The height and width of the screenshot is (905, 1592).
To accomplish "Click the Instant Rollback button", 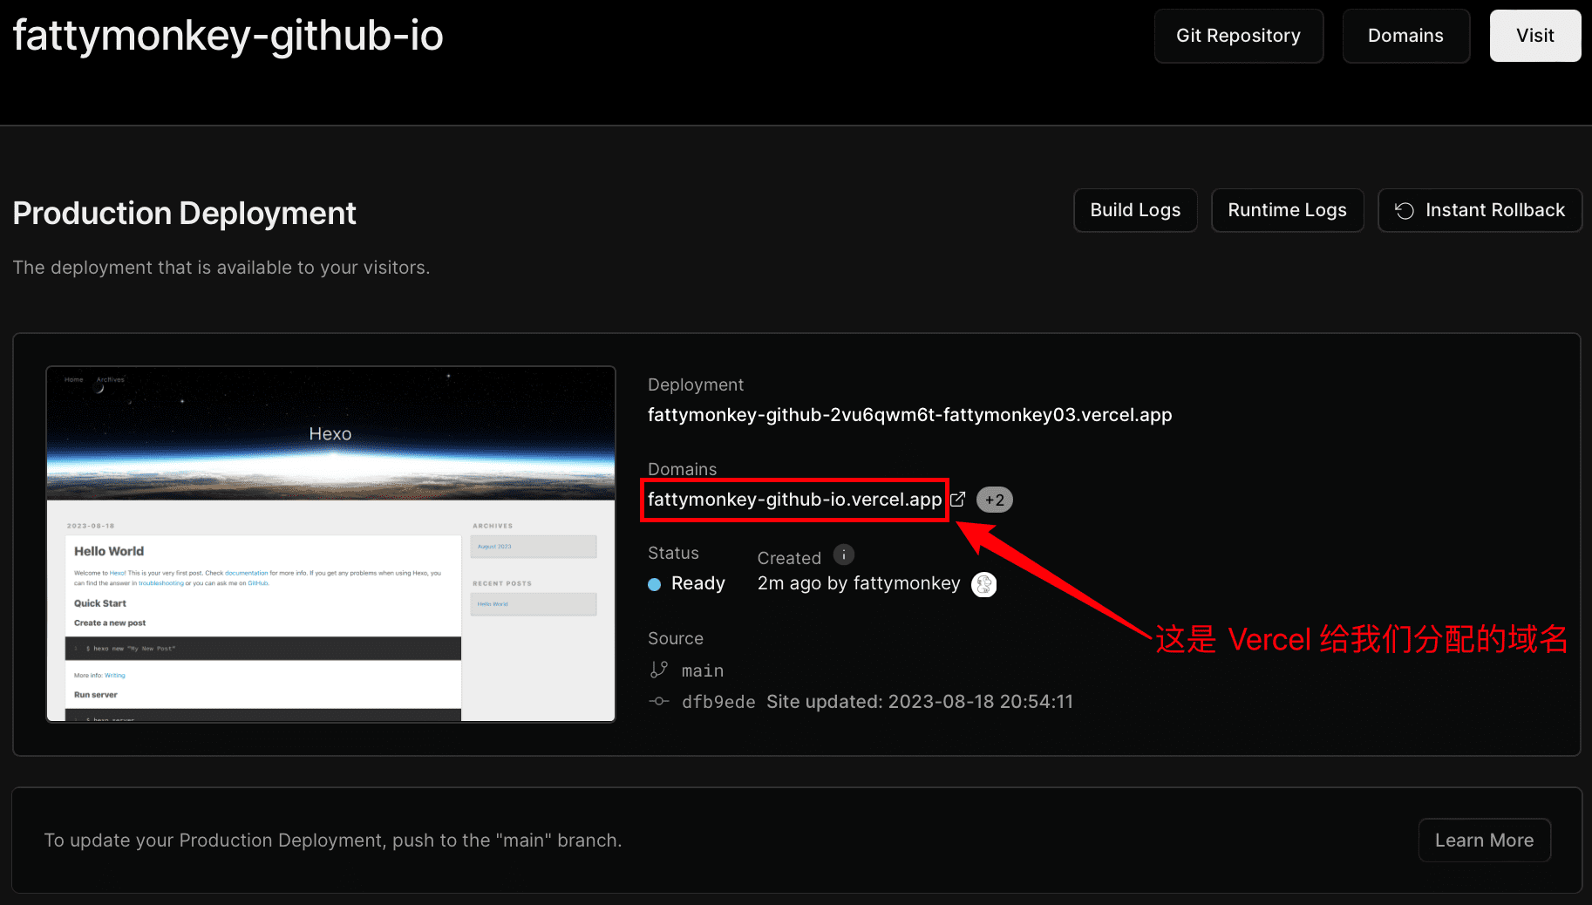I will point(1480,210).
